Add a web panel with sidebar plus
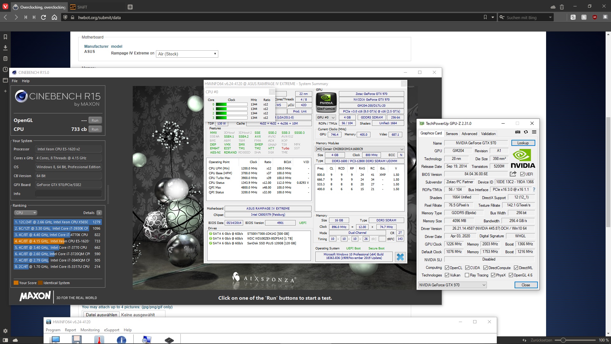 5,91
